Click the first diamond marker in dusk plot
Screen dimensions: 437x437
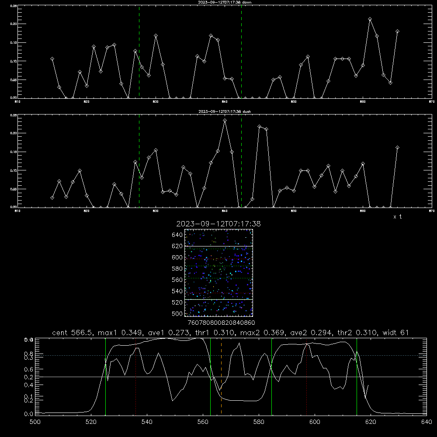click(52, 198)
